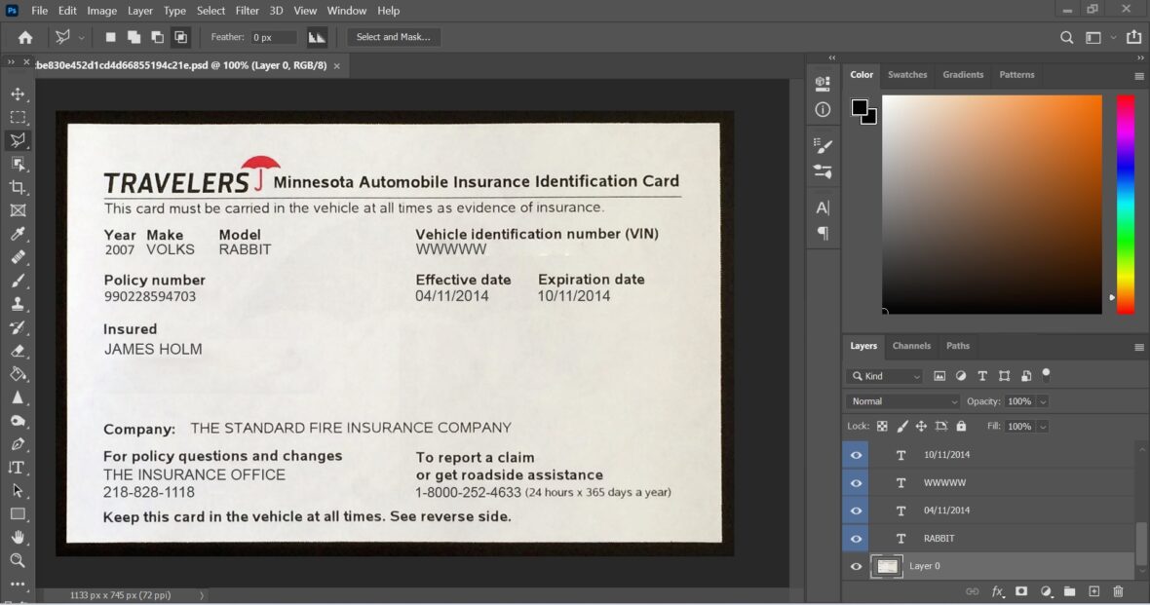The width and height of the screenshot is (1150, 605).
Task: Select the Crop tool
Action: click(x=18, y=187)
